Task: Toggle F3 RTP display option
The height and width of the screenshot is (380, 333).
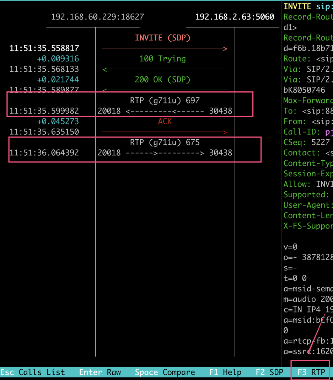Action: pos(311,372)
